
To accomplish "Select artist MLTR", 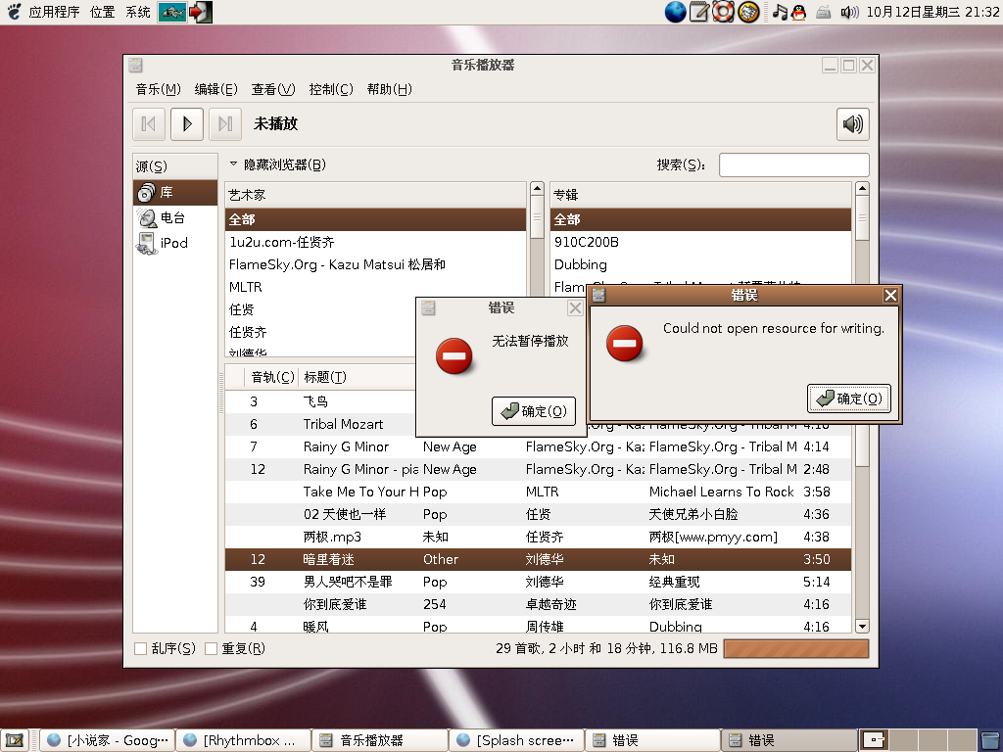I will coord(375,287).
